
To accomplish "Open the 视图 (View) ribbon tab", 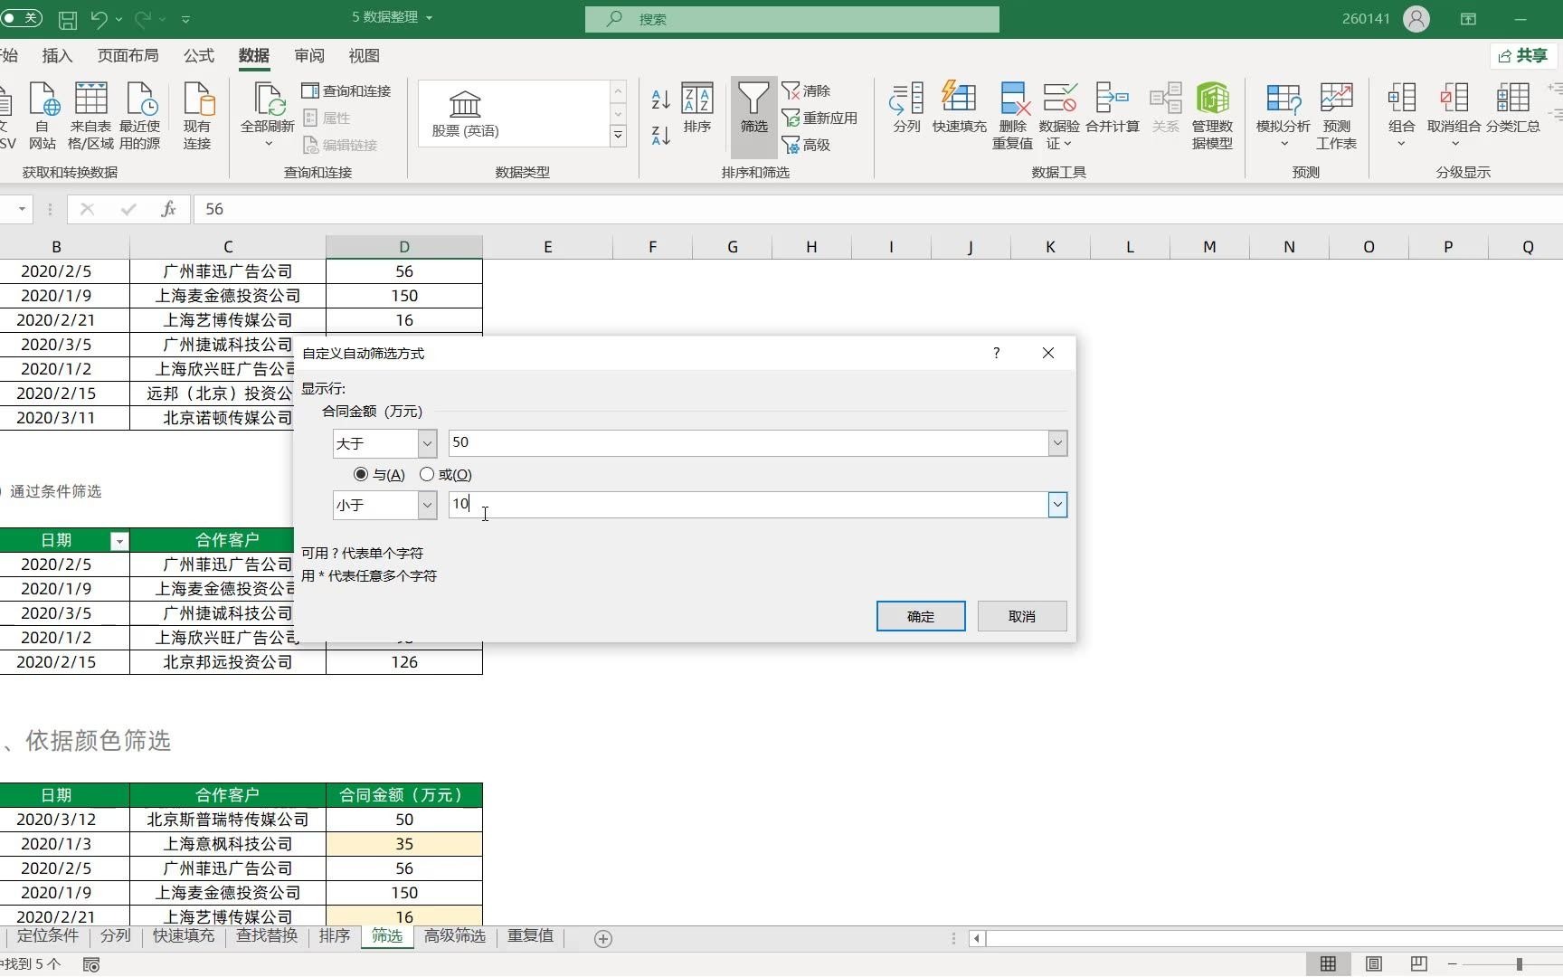I will click(365, 56).
